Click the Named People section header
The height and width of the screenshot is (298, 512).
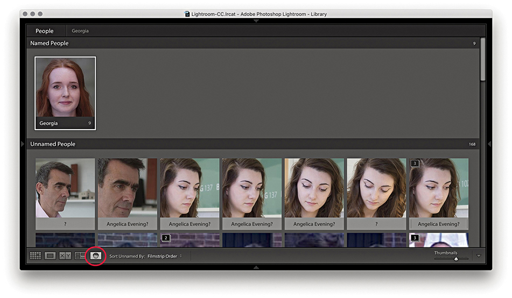(50, 43)
